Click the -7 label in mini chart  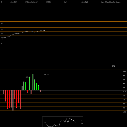(82, 120)
